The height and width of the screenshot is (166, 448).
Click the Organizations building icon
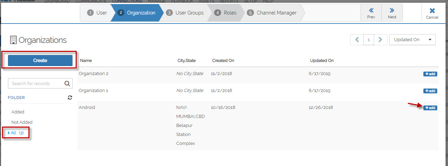(13, 40)
